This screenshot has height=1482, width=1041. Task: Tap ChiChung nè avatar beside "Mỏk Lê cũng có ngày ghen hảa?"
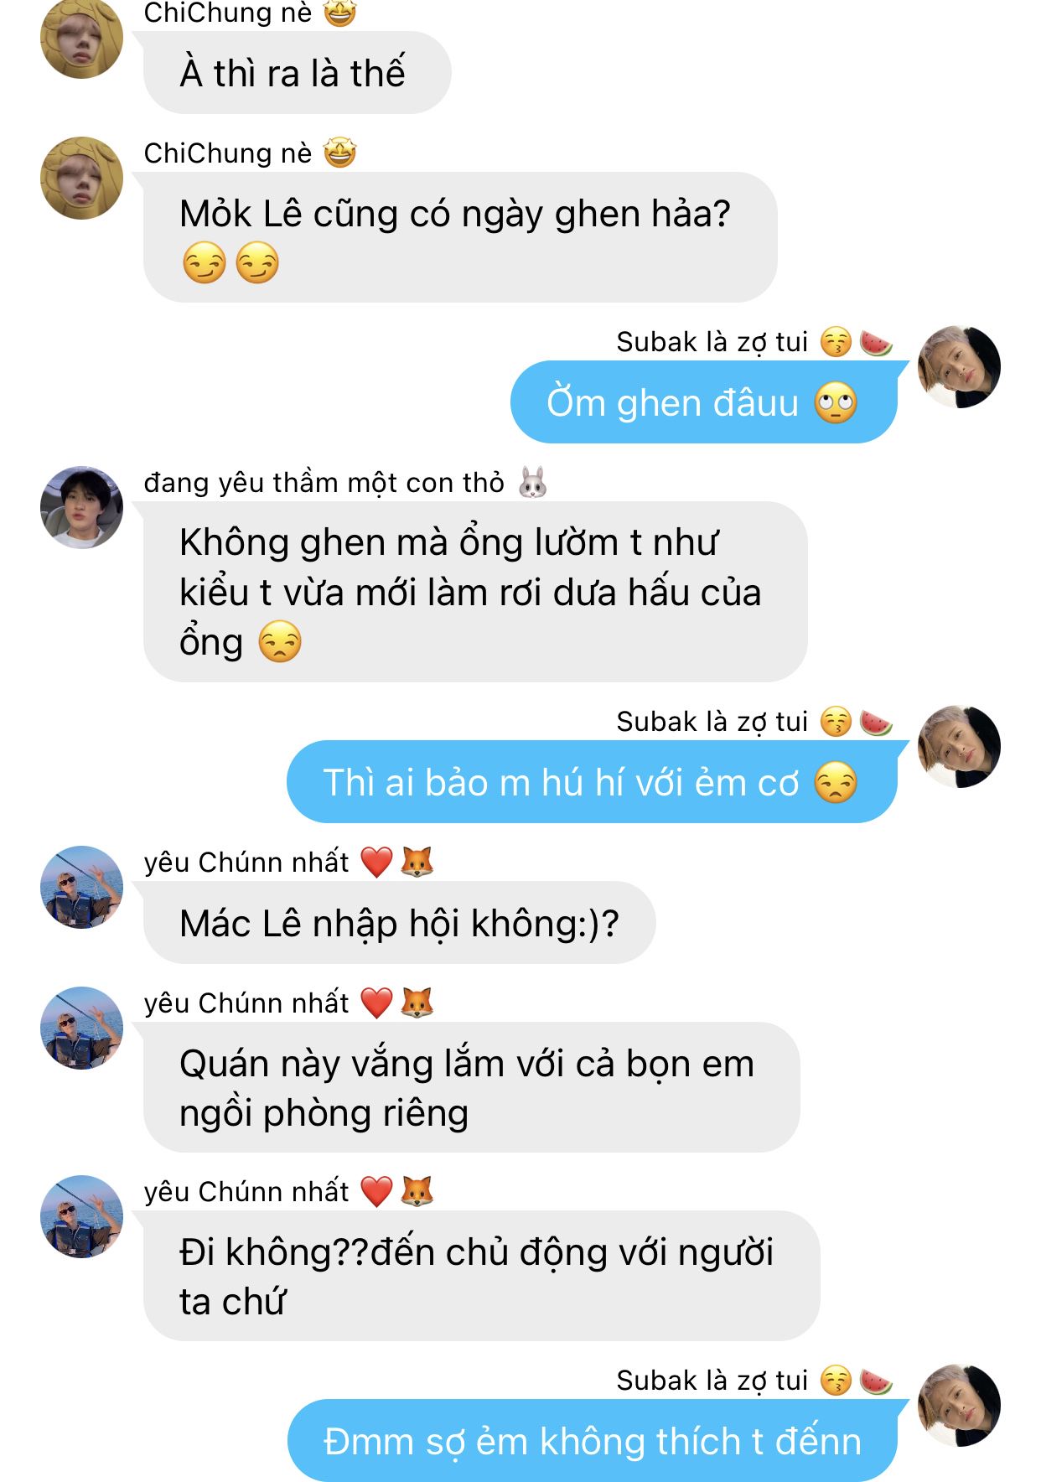pos(82,178)
